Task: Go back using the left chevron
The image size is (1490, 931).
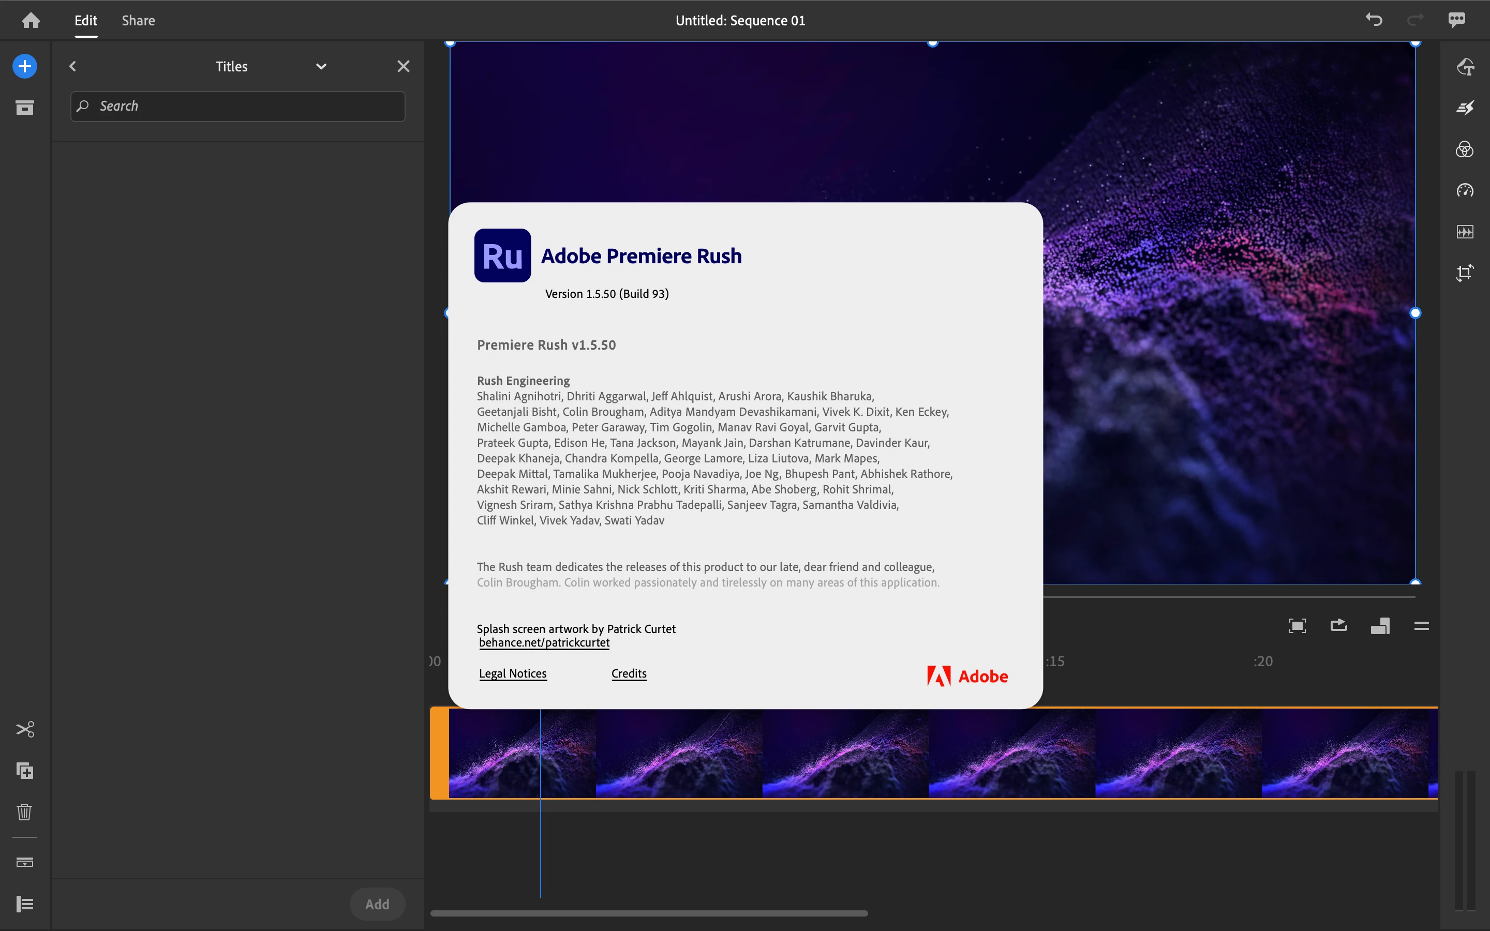Action: pos(72,67)
